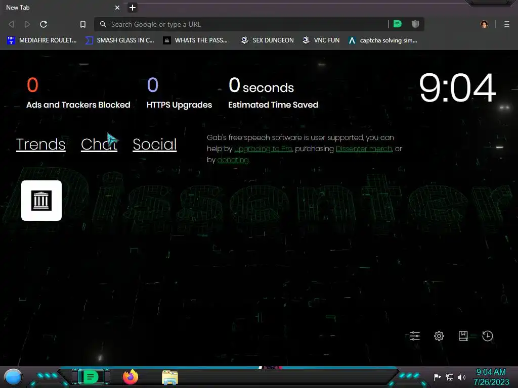Open the customize sliders icon
518x388 pixels.
[x=415, y=336]
